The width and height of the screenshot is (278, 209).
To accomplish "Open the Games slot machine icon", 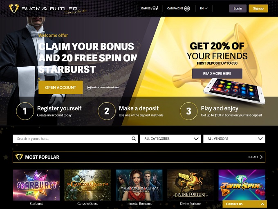I will pos(155,8).
